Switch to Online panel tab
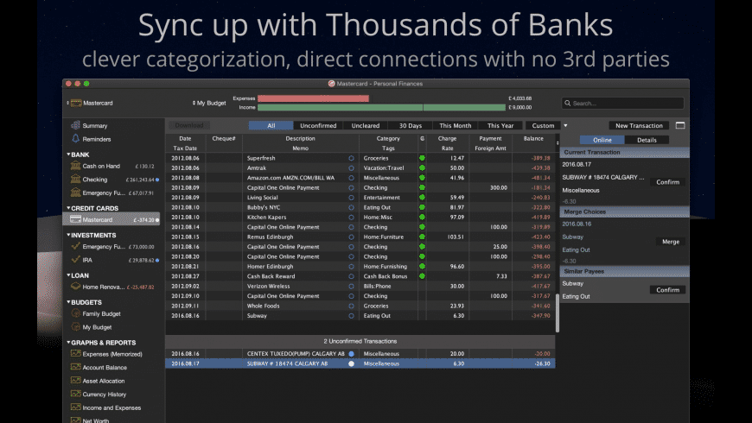 click(x=602, y=140)
